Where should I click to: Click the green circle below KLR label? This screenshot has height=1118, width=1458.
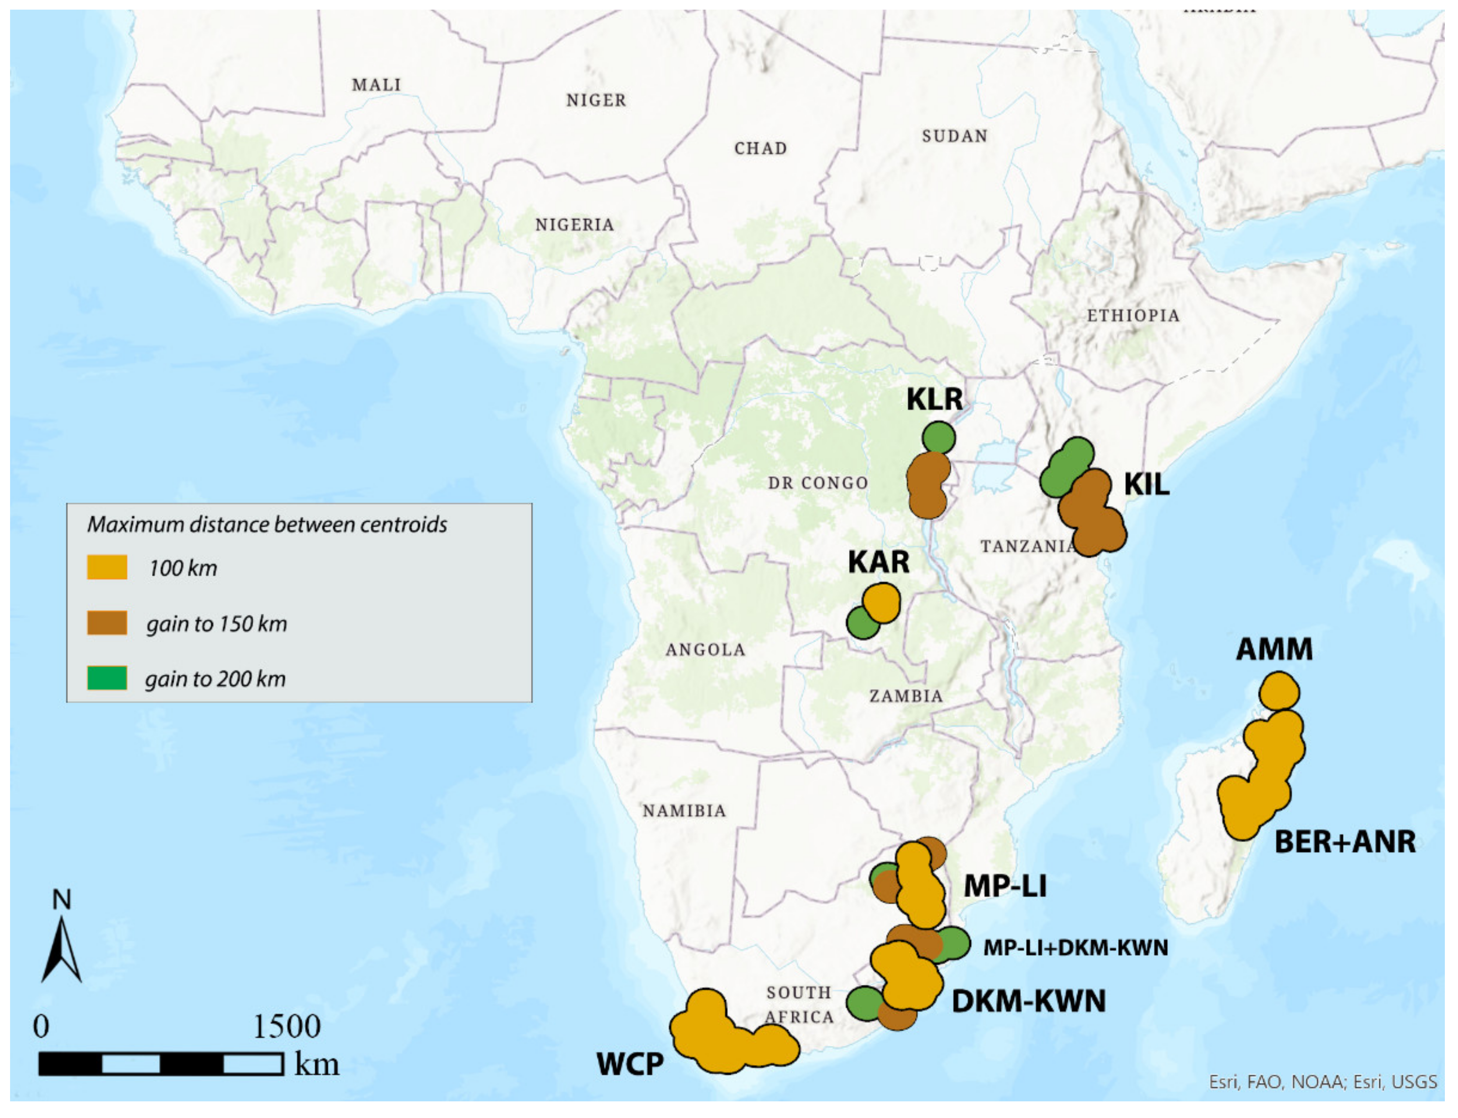[x=938, y=438]
